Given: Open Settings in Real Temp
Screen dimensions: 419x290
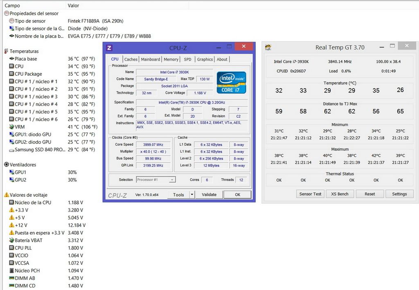Looking at the screenshot, I should pos(399,194).
